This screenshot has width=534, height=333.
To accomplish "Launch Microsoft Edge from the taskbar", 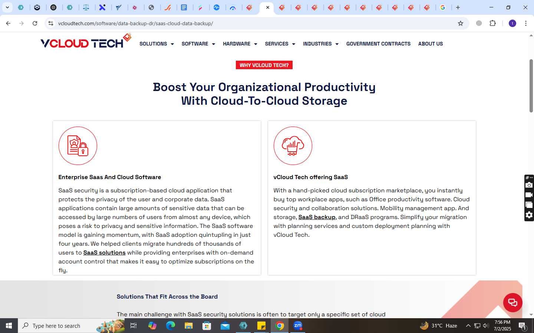I will pyautogui.click(x=171, y=326).
